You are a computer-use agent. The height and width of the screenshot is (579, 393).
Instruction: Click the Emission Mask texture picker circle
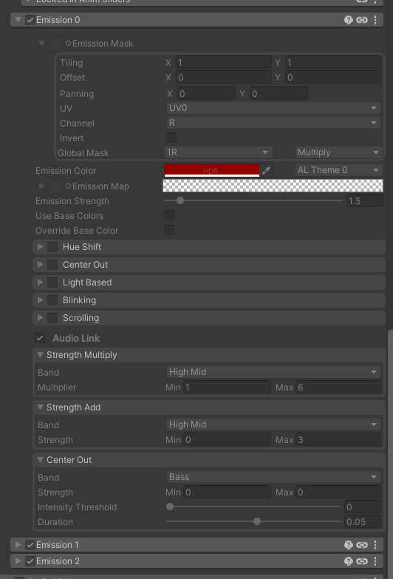[68, 43]
